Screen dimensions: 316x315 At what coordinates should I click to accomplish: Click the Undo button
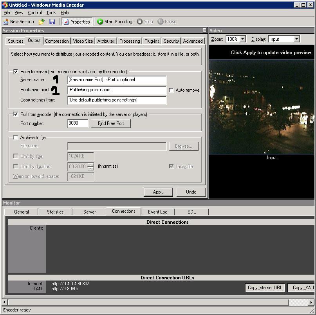[x=191, y=192]
